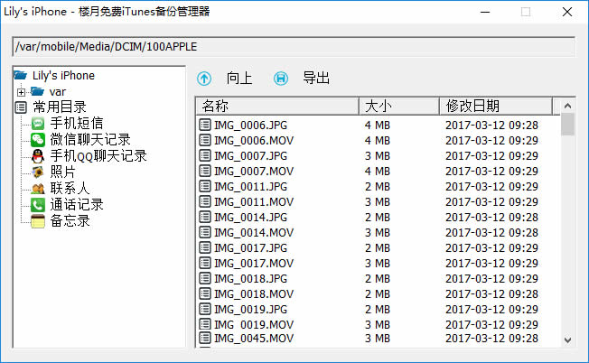This screenshot has height=363, width=589.
Task: Sort by the 大小 column header
Action: coord(399,107)
